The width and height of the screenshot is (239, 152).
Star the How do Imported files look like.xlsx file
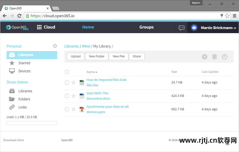73,82
